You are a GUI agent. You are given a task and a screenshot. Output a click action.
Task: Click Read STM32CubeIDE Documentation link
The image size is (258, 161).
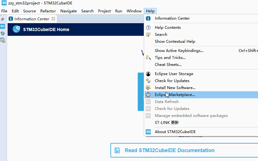pyautogui.click(x=169, y=150)
